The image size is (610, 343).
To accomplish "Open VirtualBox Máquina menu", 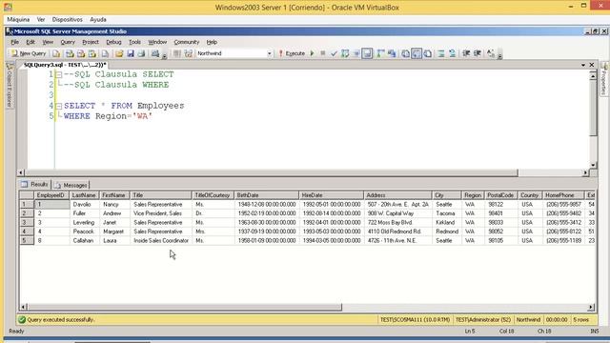I will coord(18,19).
